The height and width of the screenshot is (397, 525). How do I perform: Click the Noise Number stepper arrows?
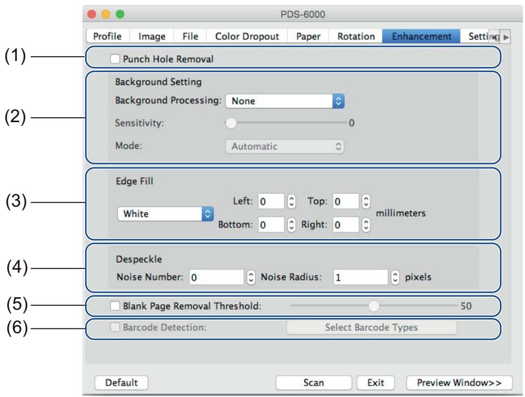pos(251,277)
